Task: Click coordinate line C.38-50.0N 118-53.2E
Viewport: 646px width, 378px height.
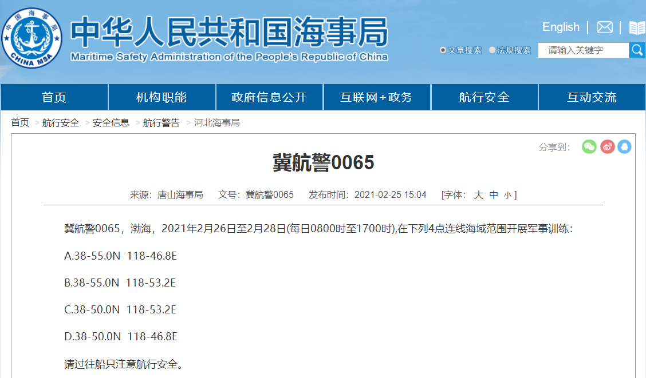Action: pos(120,310)
